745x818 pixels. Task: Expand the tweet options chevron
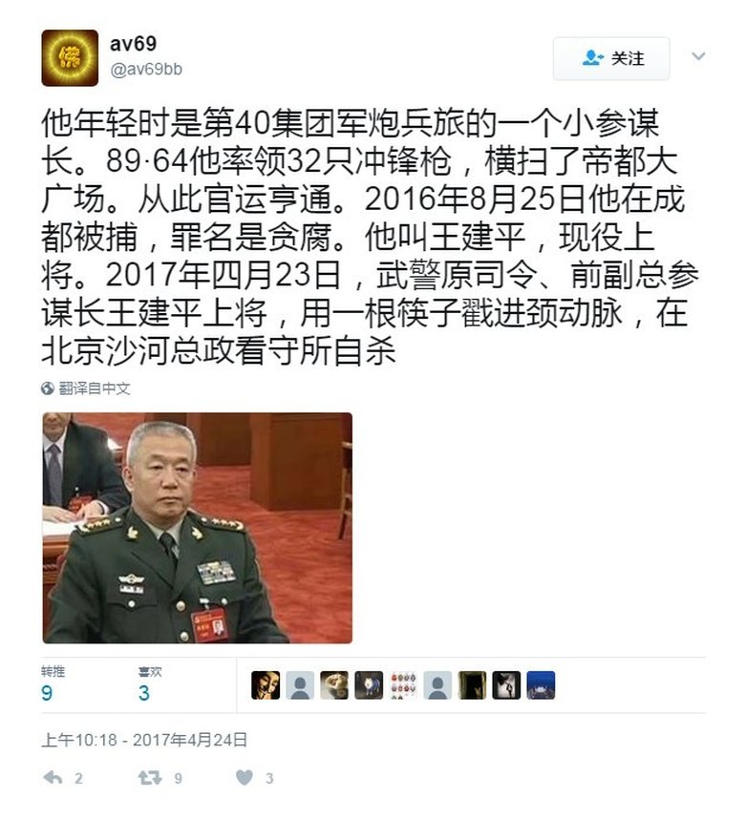[x=698, y=56]
